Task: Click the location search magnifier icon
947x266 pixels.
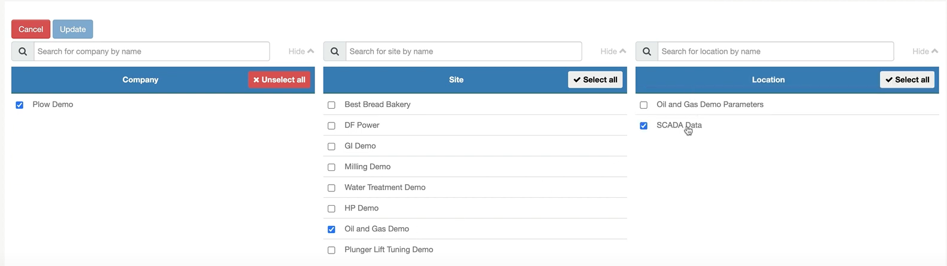Action: tap(647, 51)
